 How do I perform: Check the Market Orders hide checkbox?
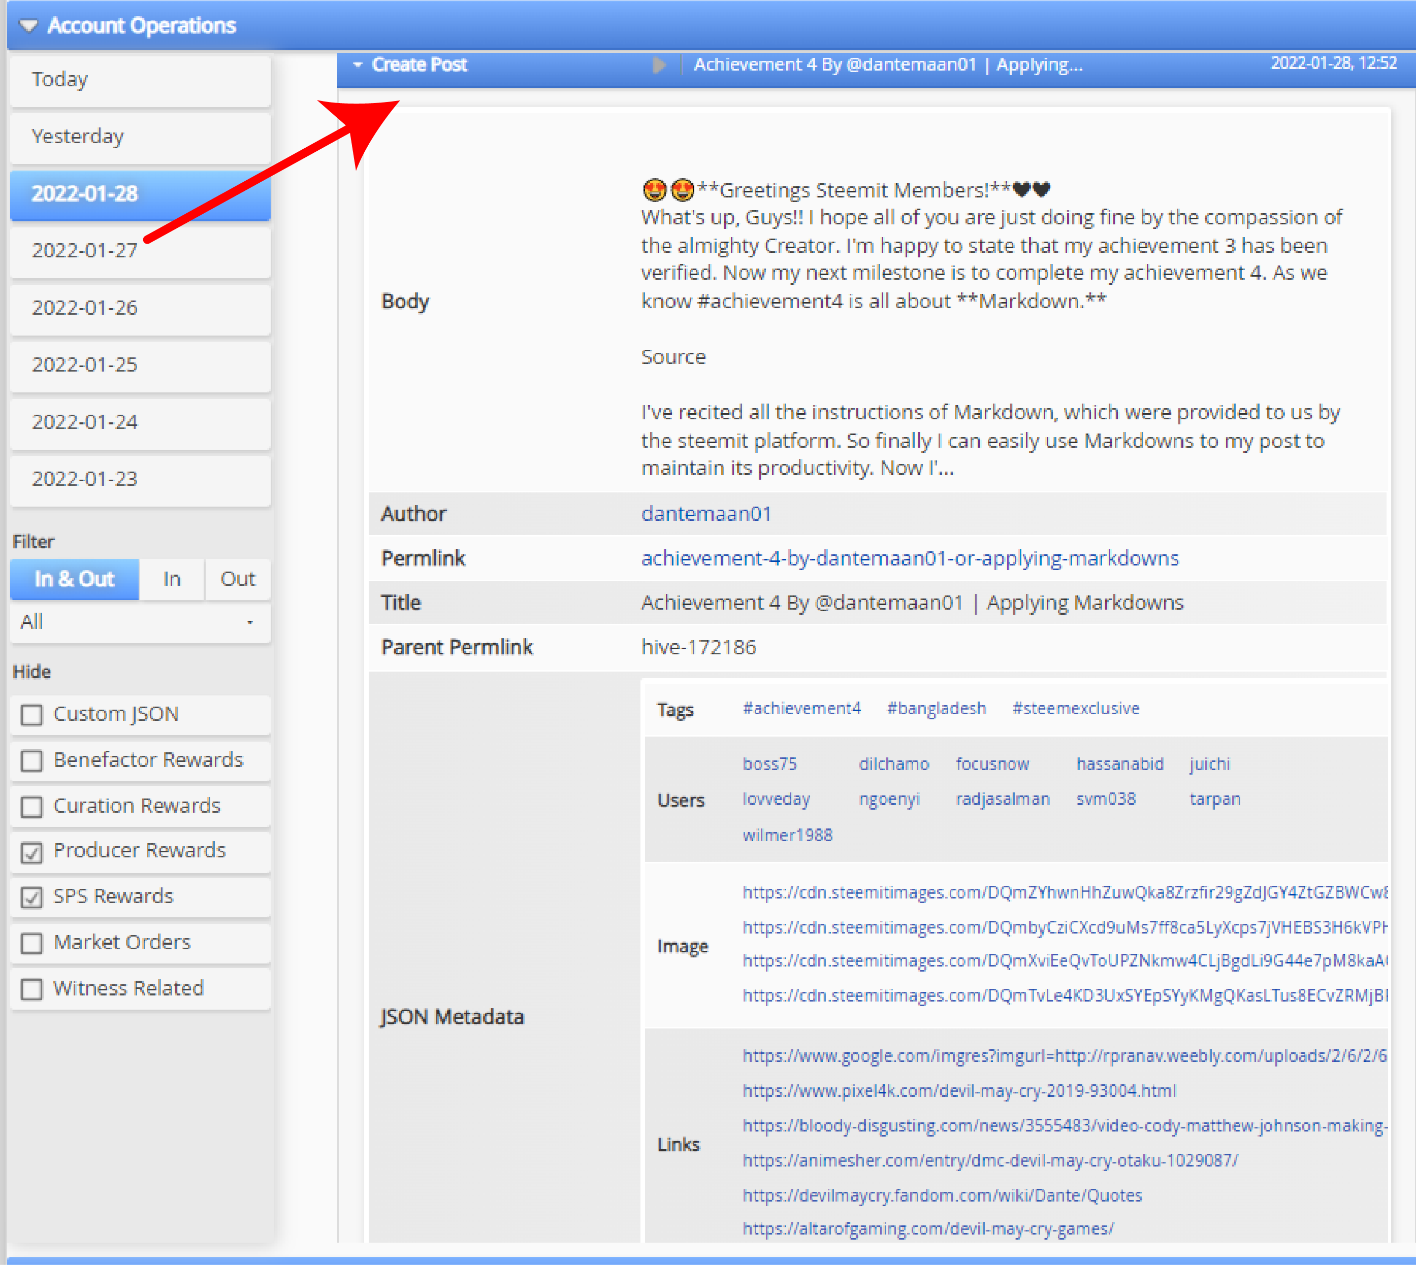point(31,943)
